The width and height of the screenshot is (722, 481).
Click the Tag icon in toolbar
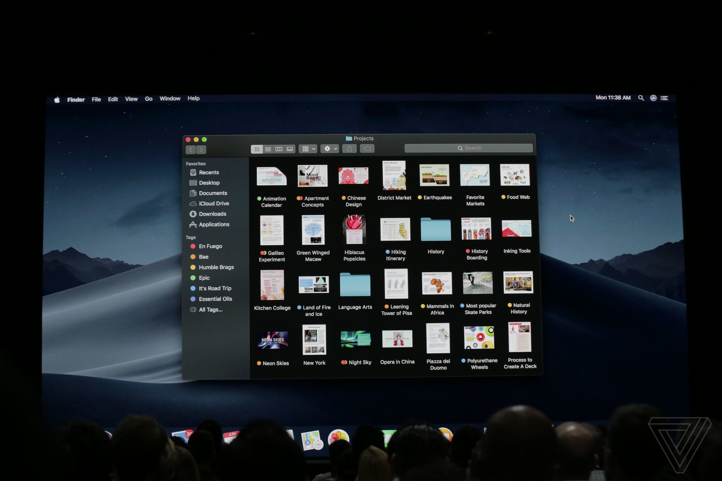pos(367,149)
